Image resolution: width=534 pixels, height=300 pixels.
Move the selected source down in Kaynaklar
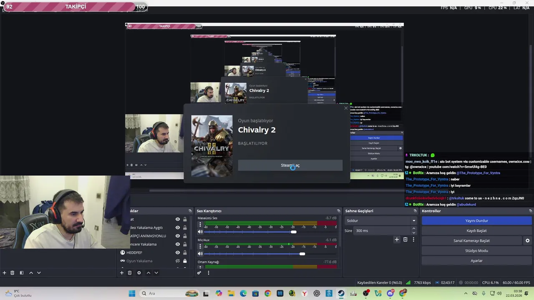[x=156, y=273]
